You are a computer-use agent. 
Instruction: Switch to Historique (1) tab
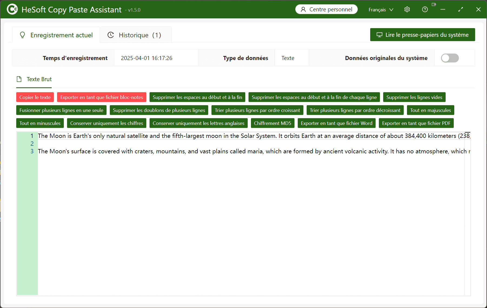[136, 35]
